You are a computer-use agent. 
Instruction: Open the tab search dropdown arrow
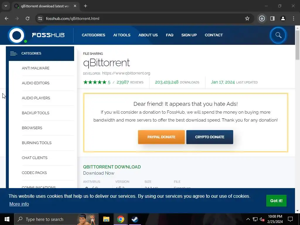[x=6, y=6]
